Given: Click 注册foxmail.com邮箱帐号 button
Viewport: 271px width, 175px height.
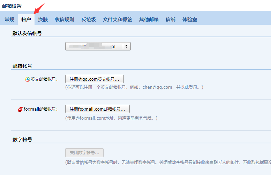Looking at the screenshot, I should tap(97, 109).
